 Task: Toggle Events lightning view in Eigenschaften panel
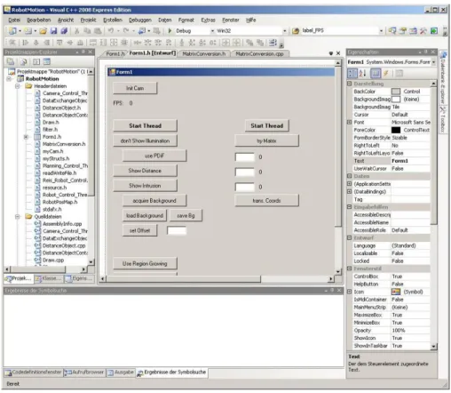(385, 73)
